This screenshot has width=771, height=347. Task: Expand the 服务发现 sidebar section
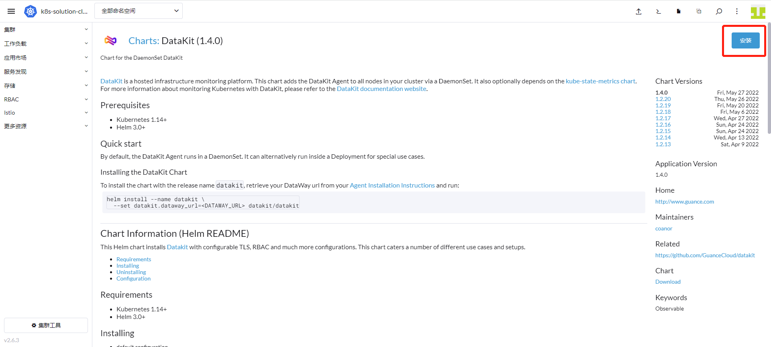point(46,72)
